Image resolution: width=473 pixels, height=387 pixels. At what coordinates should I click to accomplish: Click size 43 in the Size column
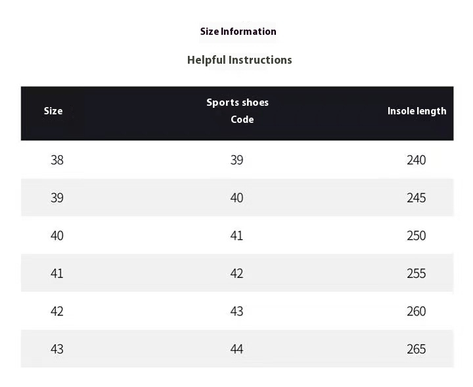(x=57, y=350)
